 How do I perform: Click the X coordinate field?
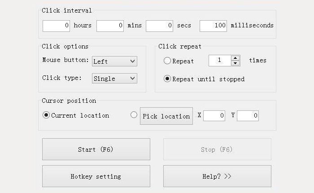(x=214, y=116)
